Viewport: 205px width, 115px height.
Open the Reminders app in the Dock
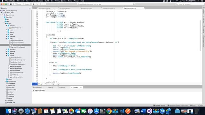pos(59,111)
